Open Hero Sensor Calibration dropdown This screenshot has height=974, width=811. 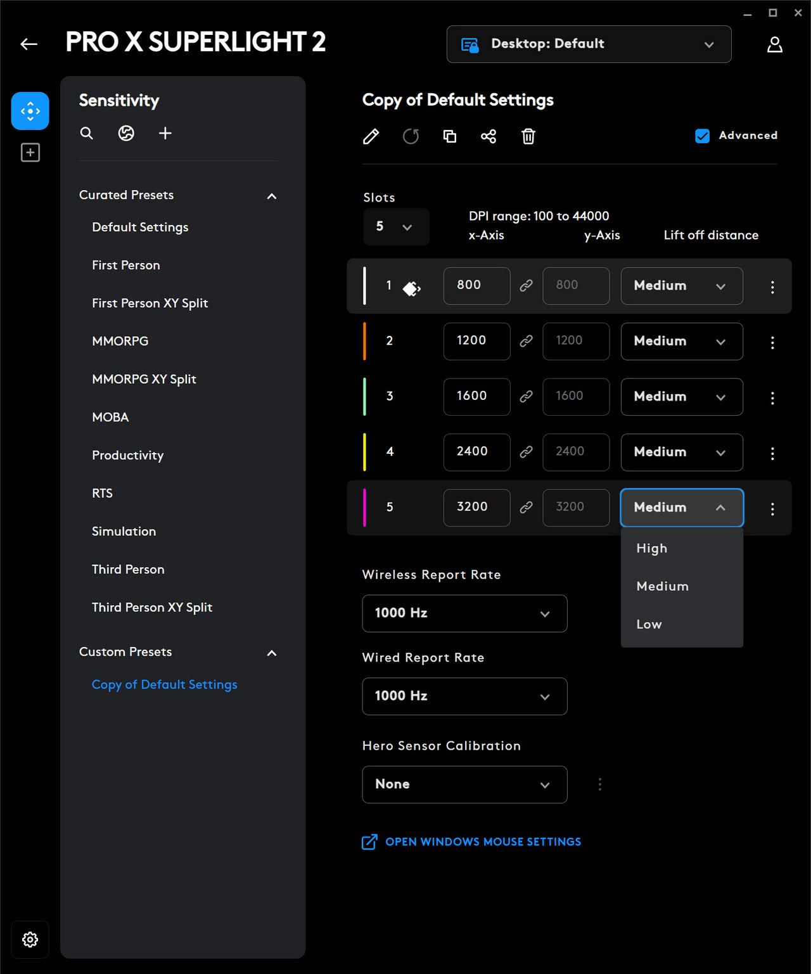pos(464,785)
